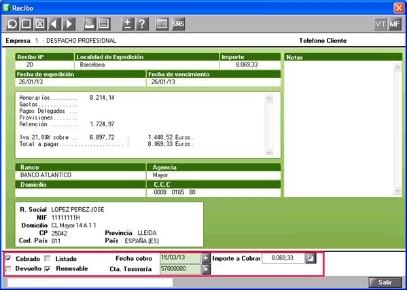Click the empty square toolbar icon
The image size is (407, 290).
tap(26, 24)
